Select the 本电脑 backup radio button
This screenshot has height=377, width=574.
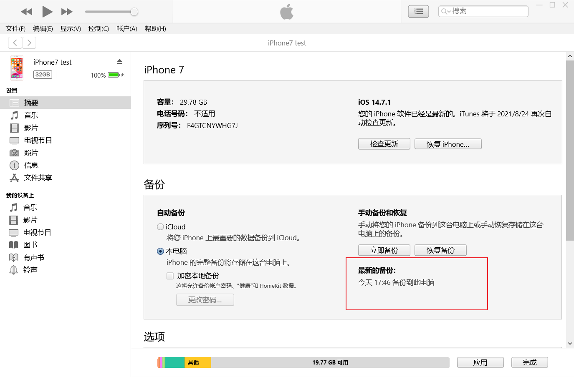point(160,251)
